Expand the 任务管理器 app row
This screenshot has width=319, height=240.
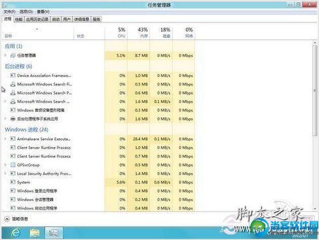(x=6, y=55)
